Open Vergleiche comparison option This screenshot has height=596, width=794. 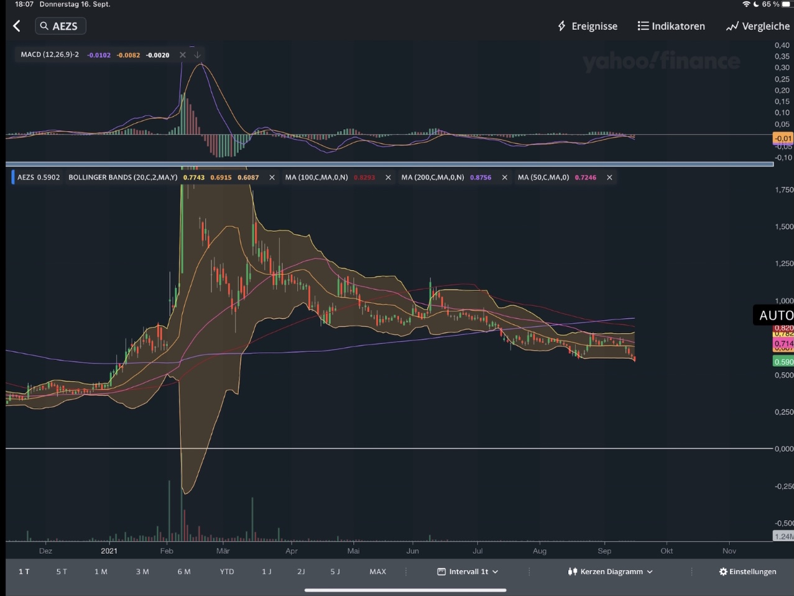[757, 26]
